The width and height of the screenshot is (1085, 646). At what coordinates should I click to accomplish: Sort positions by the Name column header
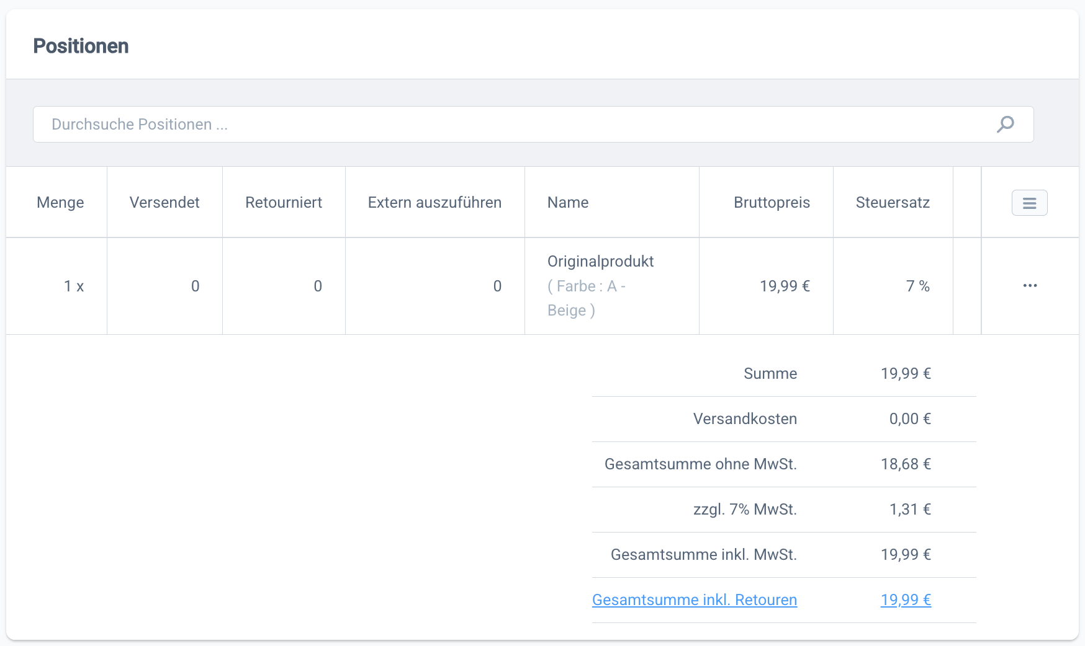point(568,203)
